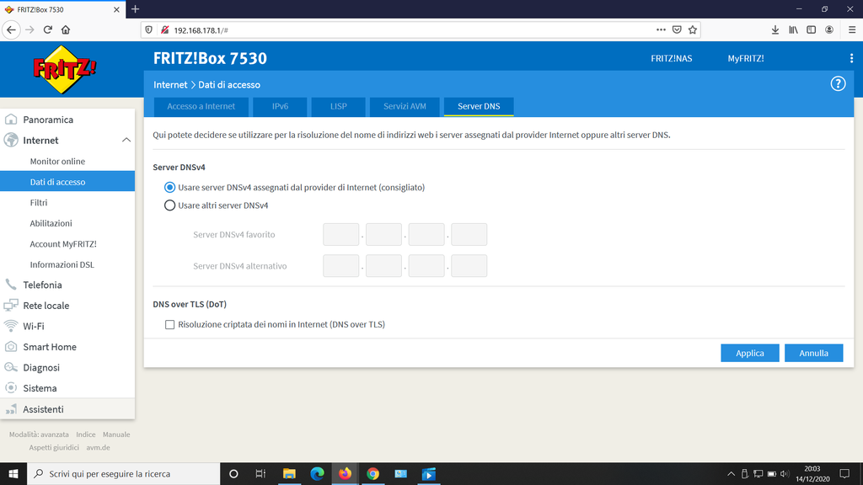Click the Assistenti wizard icon
863x485 pixels.
(x=11, y=409)
